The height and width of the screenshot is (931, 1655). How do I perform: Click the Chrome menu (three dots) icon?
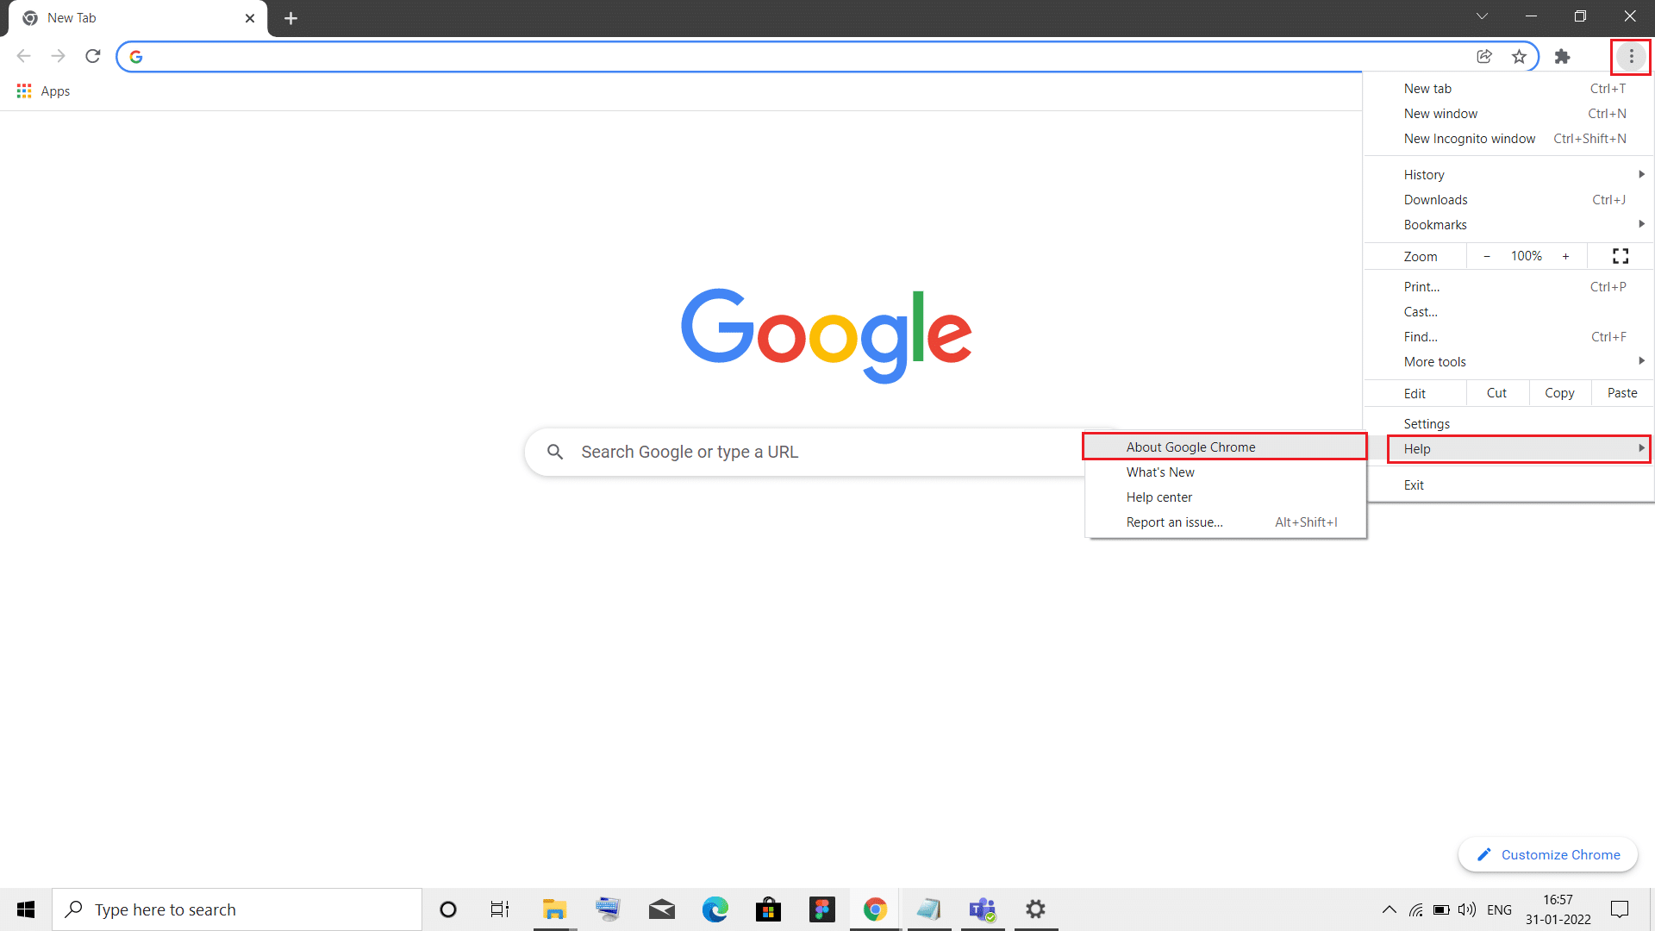pos(1630,56)
